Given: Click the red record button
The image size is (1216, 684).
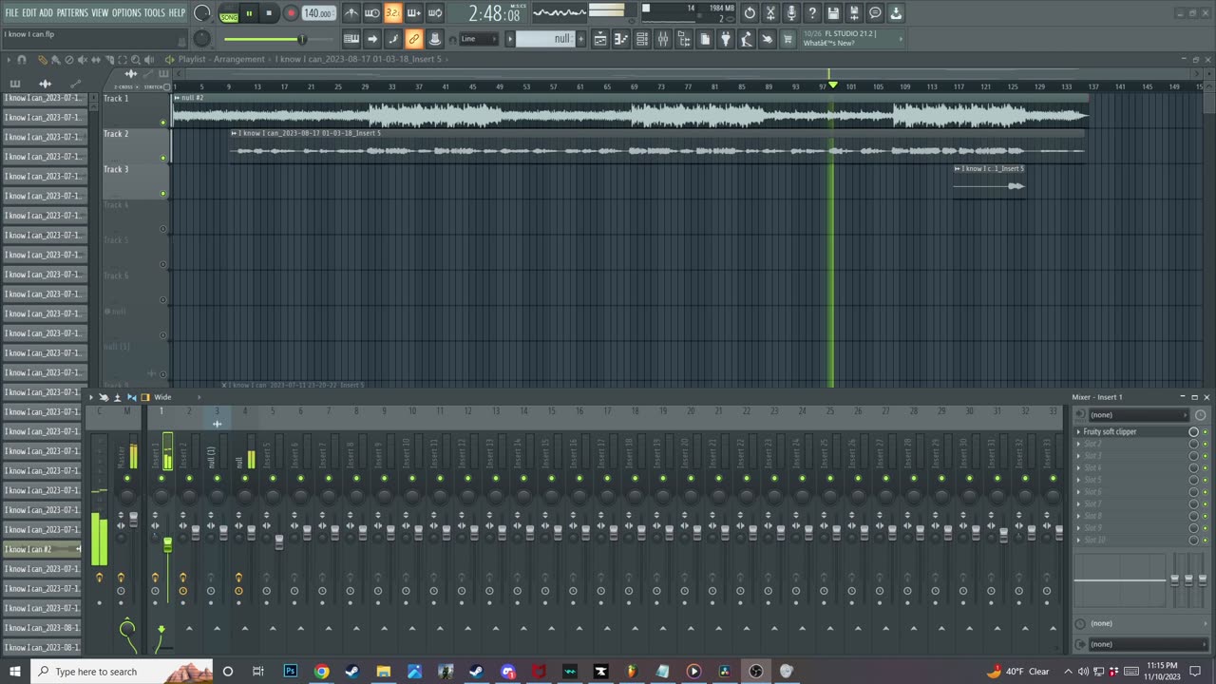Looking at the screenshot, I should [x=291, y=13].
